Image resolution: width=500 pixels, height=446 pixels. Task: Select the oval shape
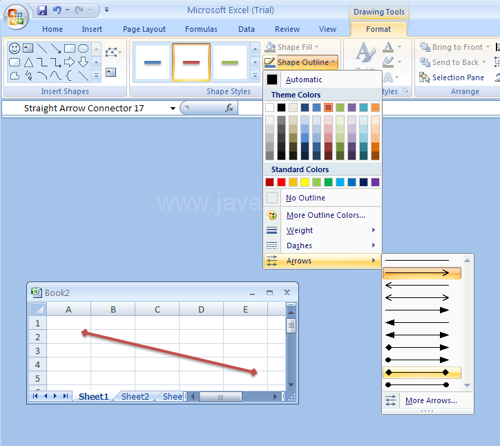pos(84,48)
